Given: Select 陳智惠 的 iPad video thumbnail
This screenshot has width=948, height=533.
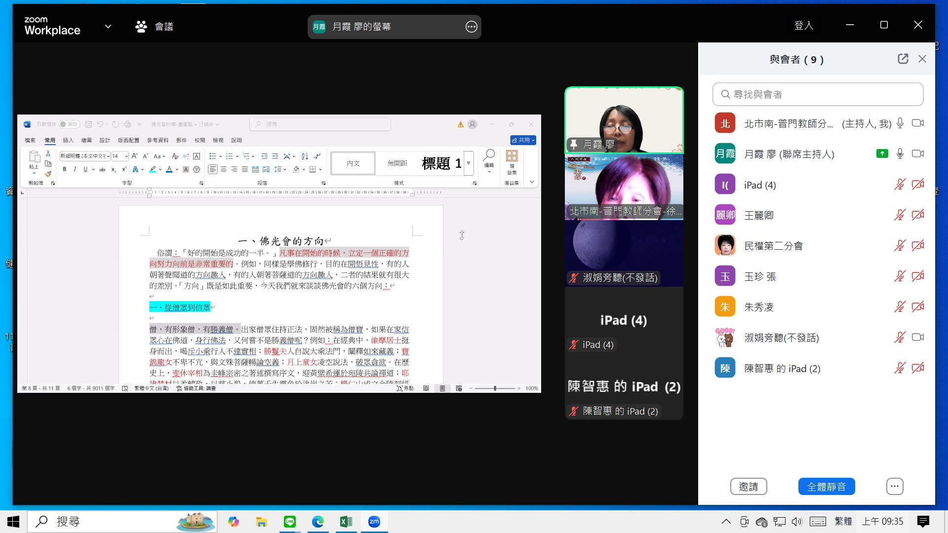Looking at the screenshot, I should (x=624, y=387).
